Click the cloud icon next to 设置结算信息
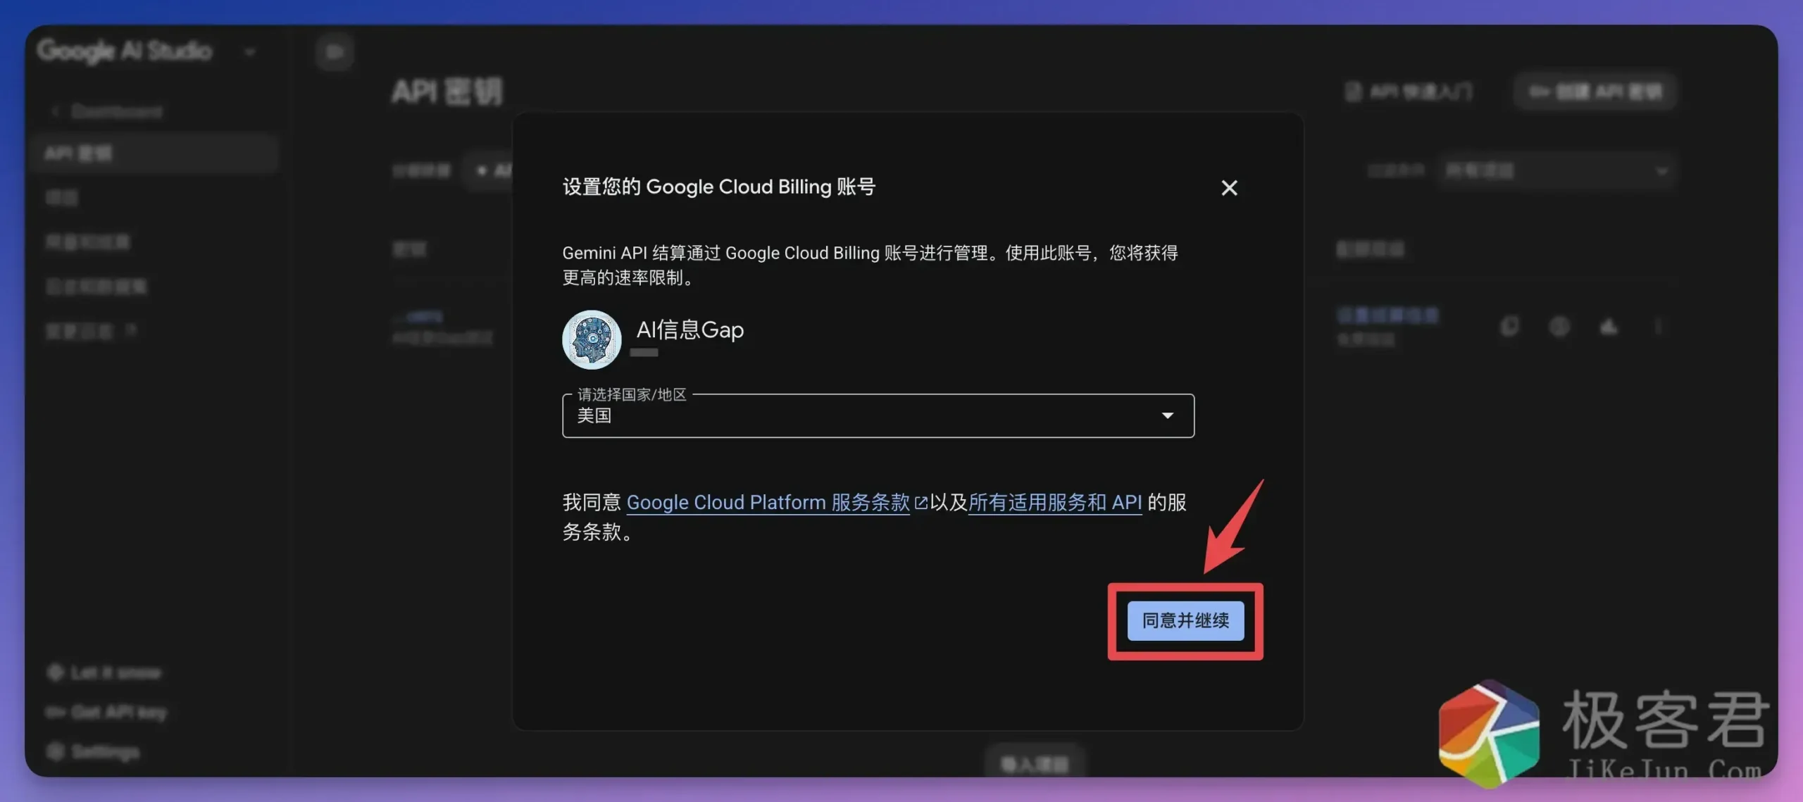The image size is (1803, 802). click(x=1610, y=327)
